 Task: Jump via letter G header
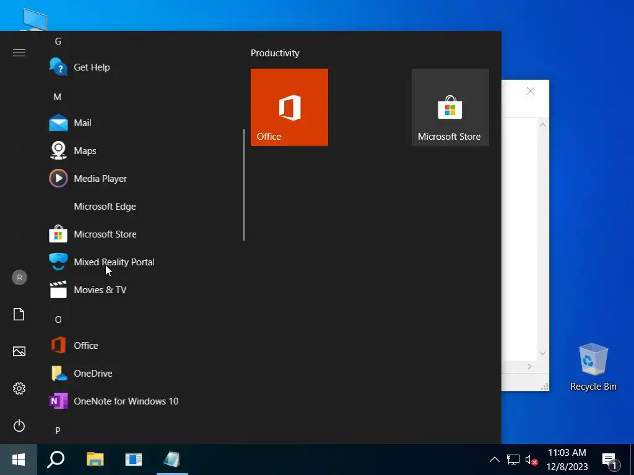(58, 41)
